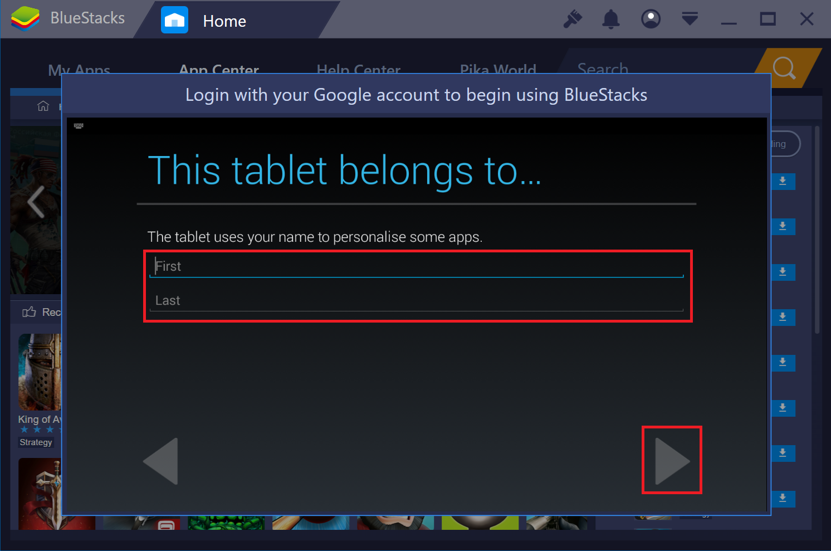Image resolution: width=831 pixels, height=551 pixels.
Task: Go to next step with right arrow
Action: click(x=672, y=461)
